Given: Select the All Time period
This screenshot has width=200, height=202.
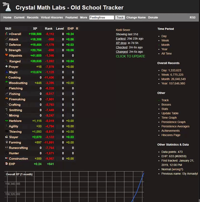Looking at the screenshot, I should [x=167, y=54].
